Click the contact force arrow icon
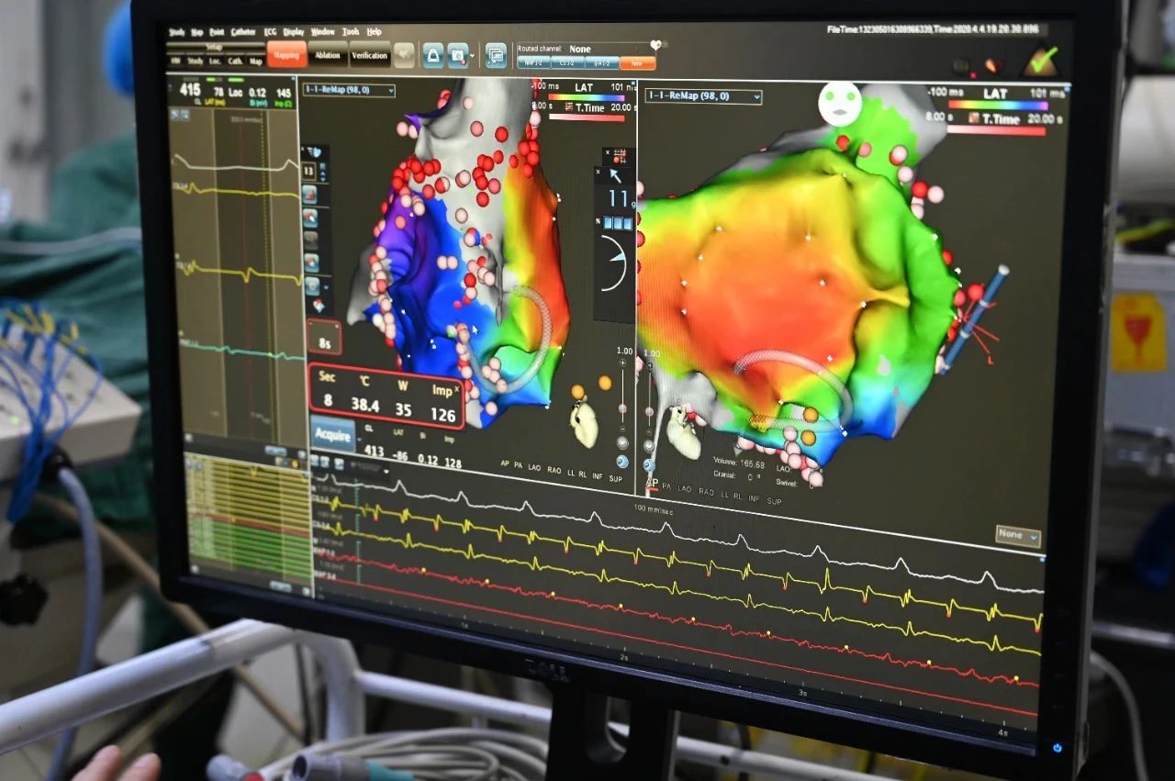 click(615, 175)
